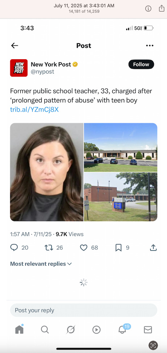Open the Messages envelope tab
The width and height of the screenshot is (167, 353).
[148, 330]
